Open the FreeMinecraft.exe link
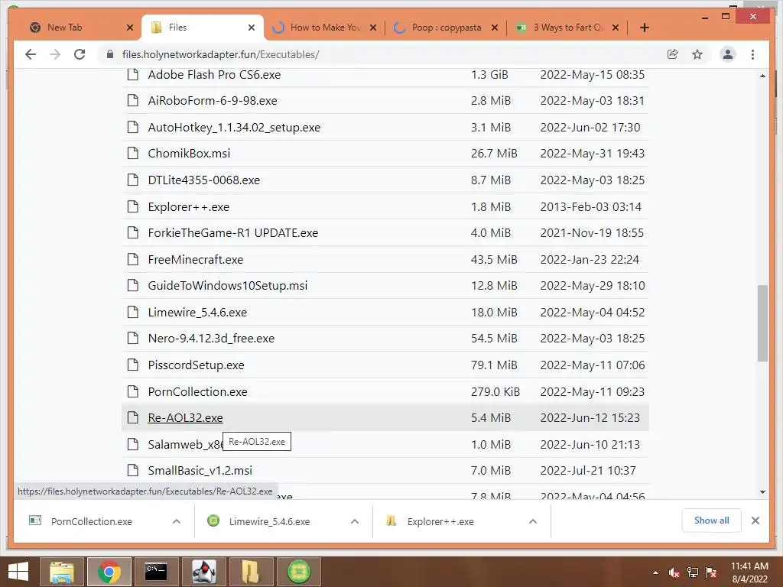The width and height of the screenshot is (783, 587). (195, 260)
